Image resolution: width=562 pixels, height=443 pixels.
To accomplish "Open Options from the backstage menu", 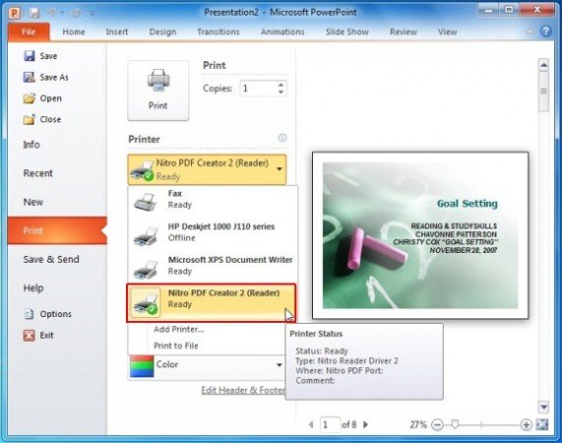I will click(47, 314).
